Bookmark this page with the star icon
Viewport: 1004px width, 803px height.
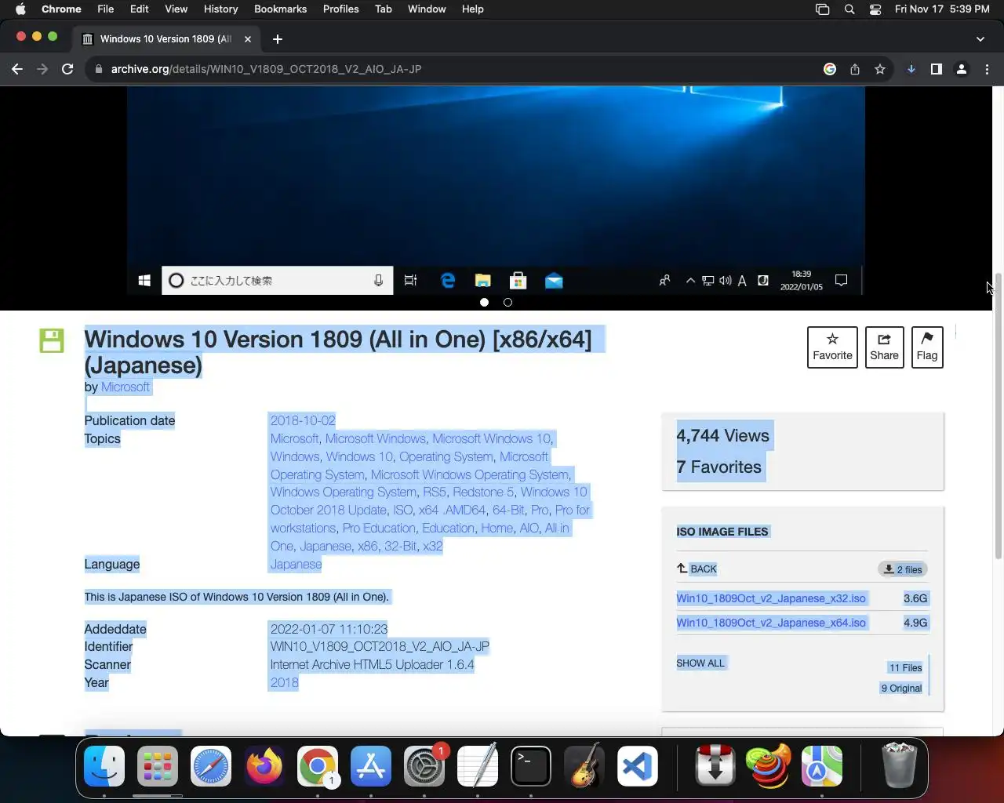click(880, 69)
